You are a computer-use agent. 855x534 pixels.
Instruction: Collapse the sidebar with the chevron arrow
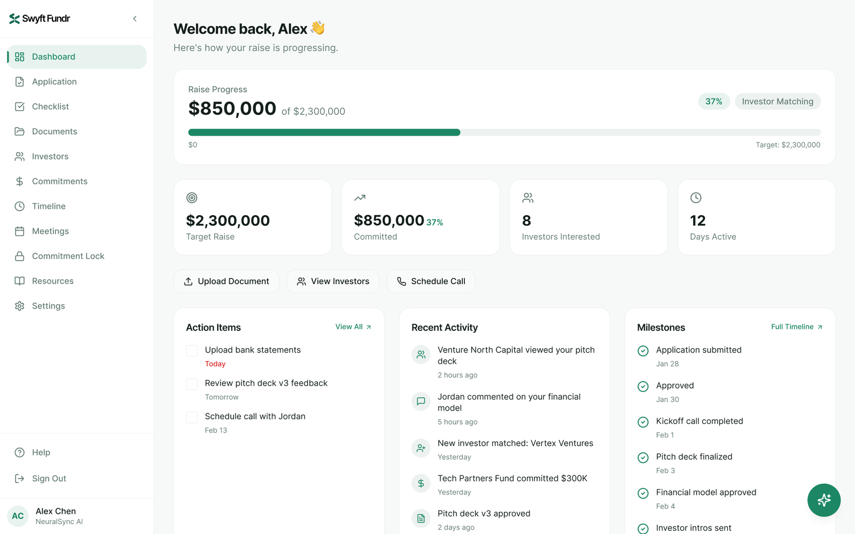pyautogui.click(x=135, y=19)
